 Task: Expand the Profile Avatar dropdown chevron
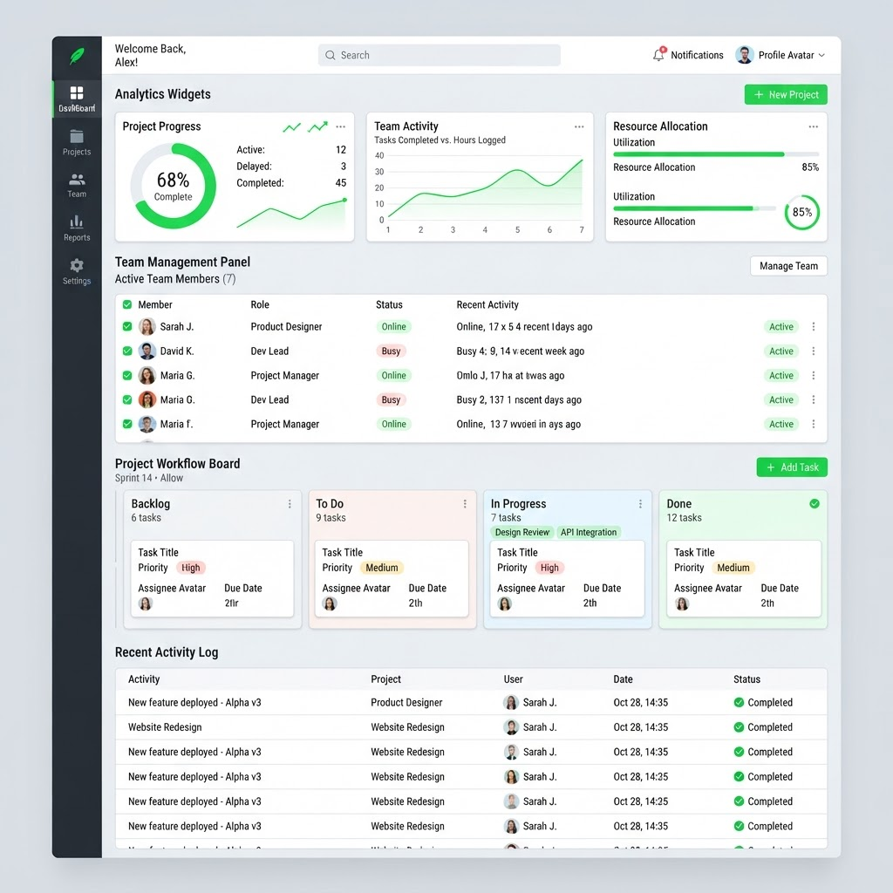point(821,55)
